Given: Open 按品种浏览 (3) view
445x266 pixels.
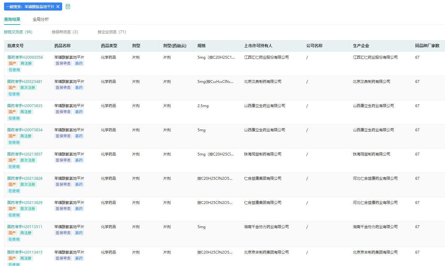Looking at the screenshot, I should pos(65,32).
